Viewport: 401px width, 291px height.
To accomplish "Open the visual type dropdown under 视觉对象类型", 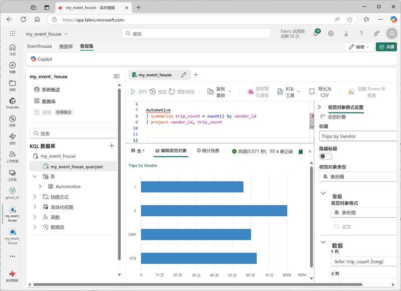I will [x=358, y=177].
